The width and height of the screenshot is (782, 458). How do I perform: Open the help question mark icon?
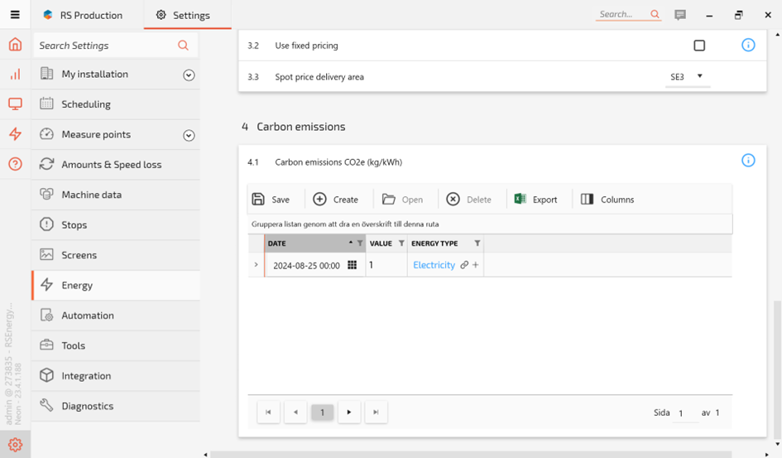click(x=15, y=164)
